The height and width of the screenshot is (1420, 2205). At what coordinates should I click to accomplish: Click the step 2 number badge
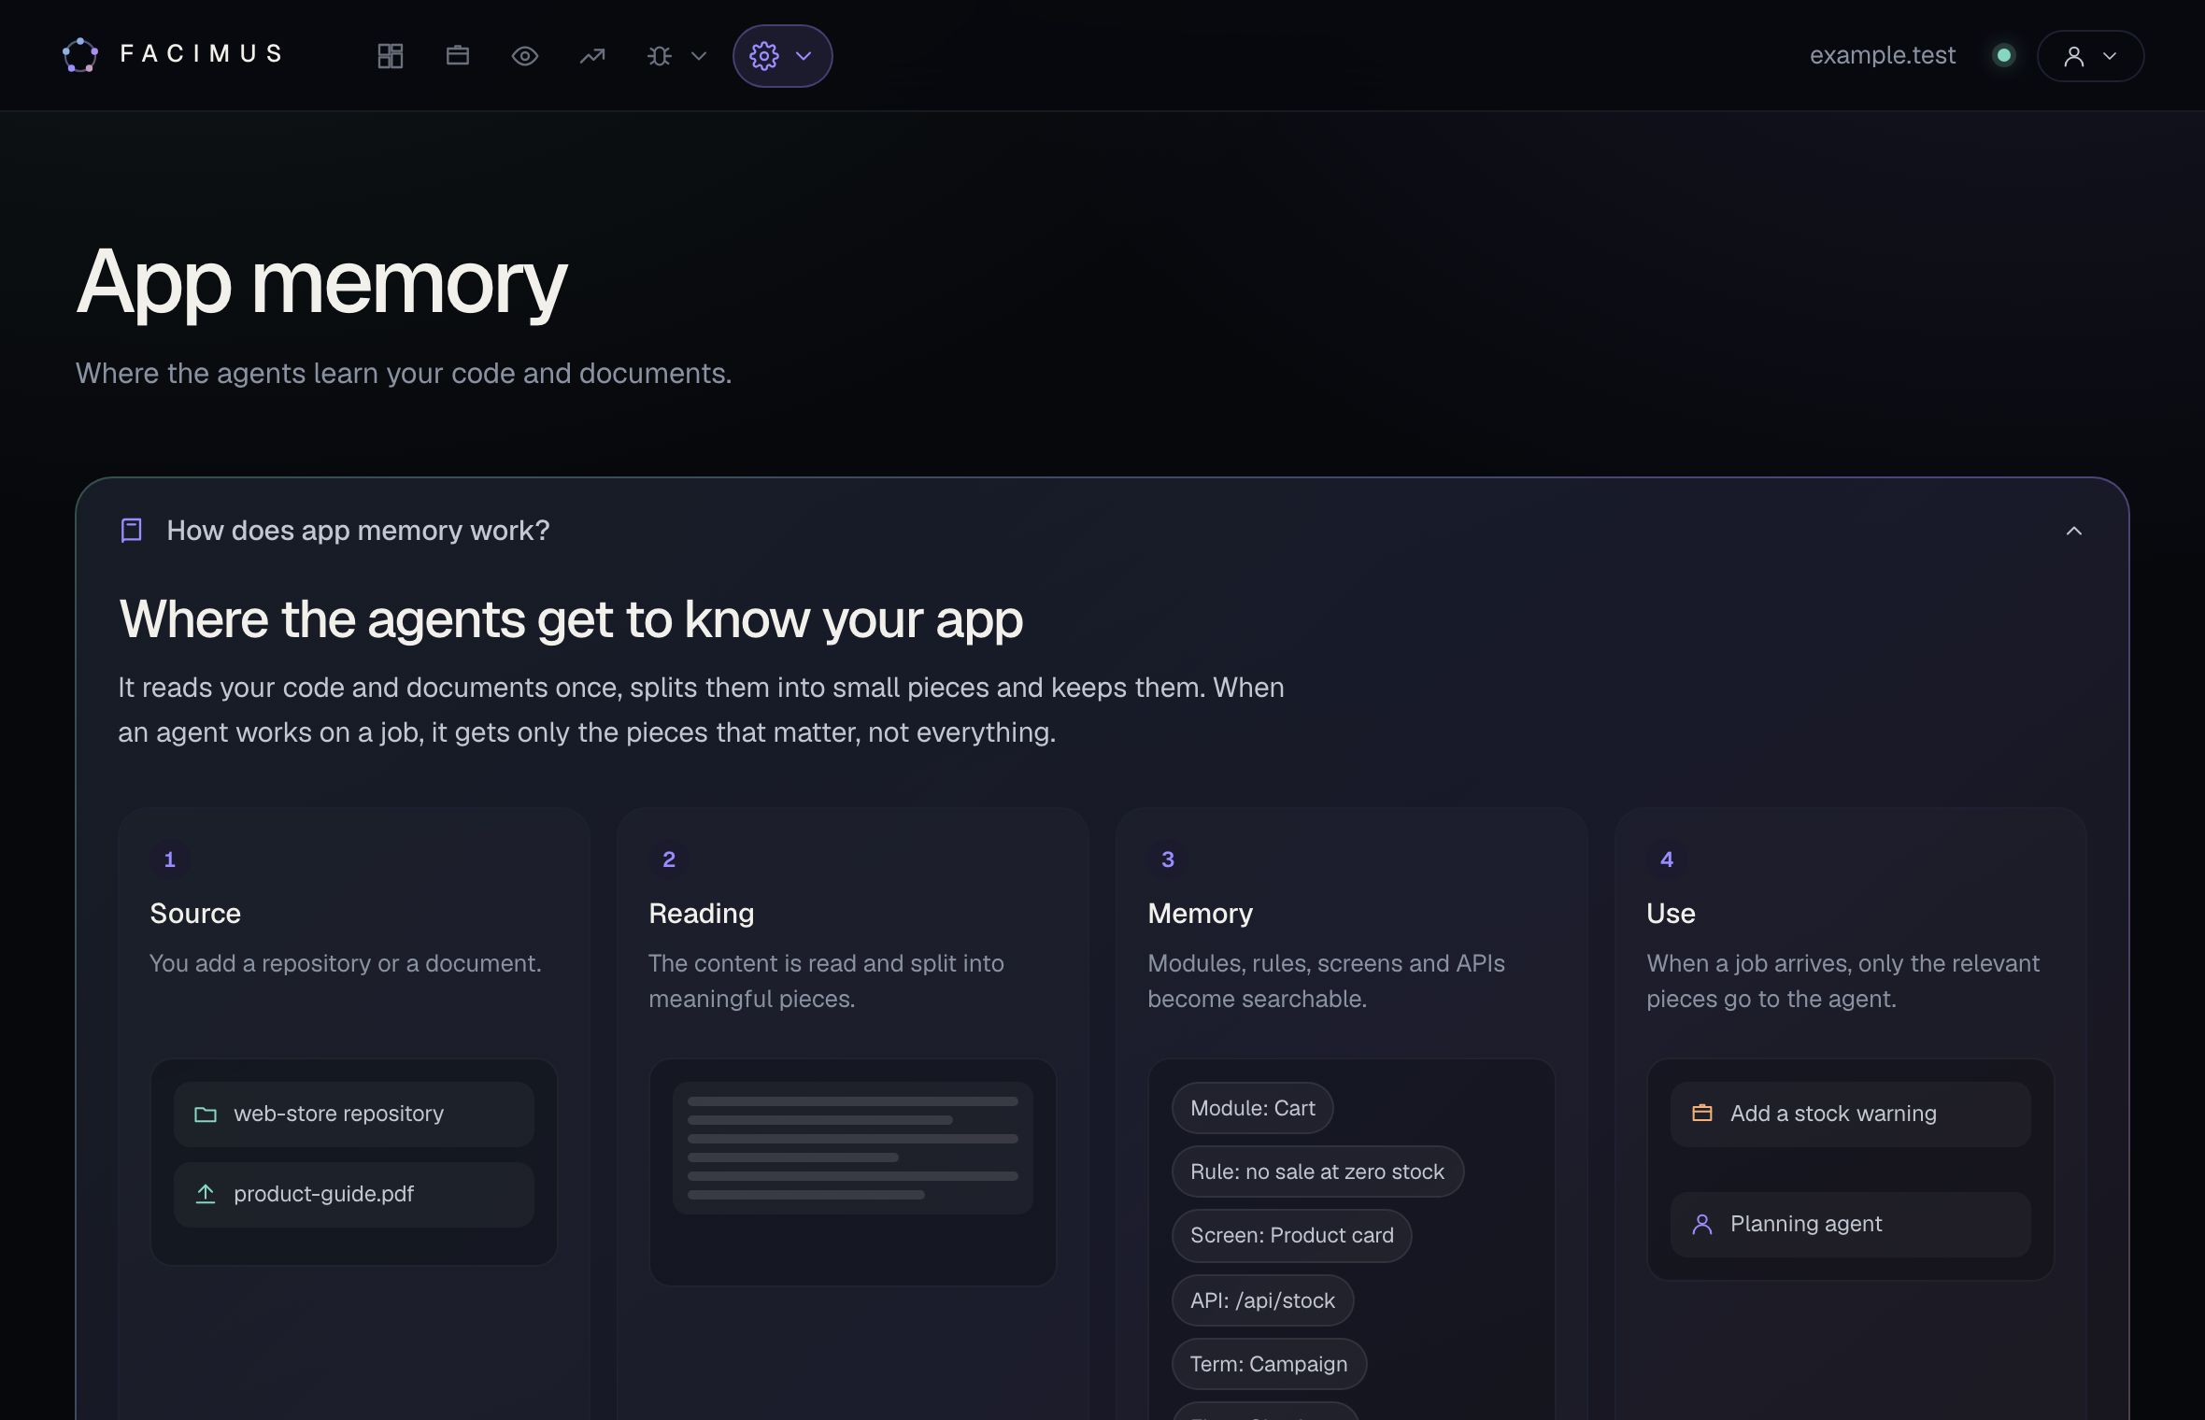coord(669,859)
